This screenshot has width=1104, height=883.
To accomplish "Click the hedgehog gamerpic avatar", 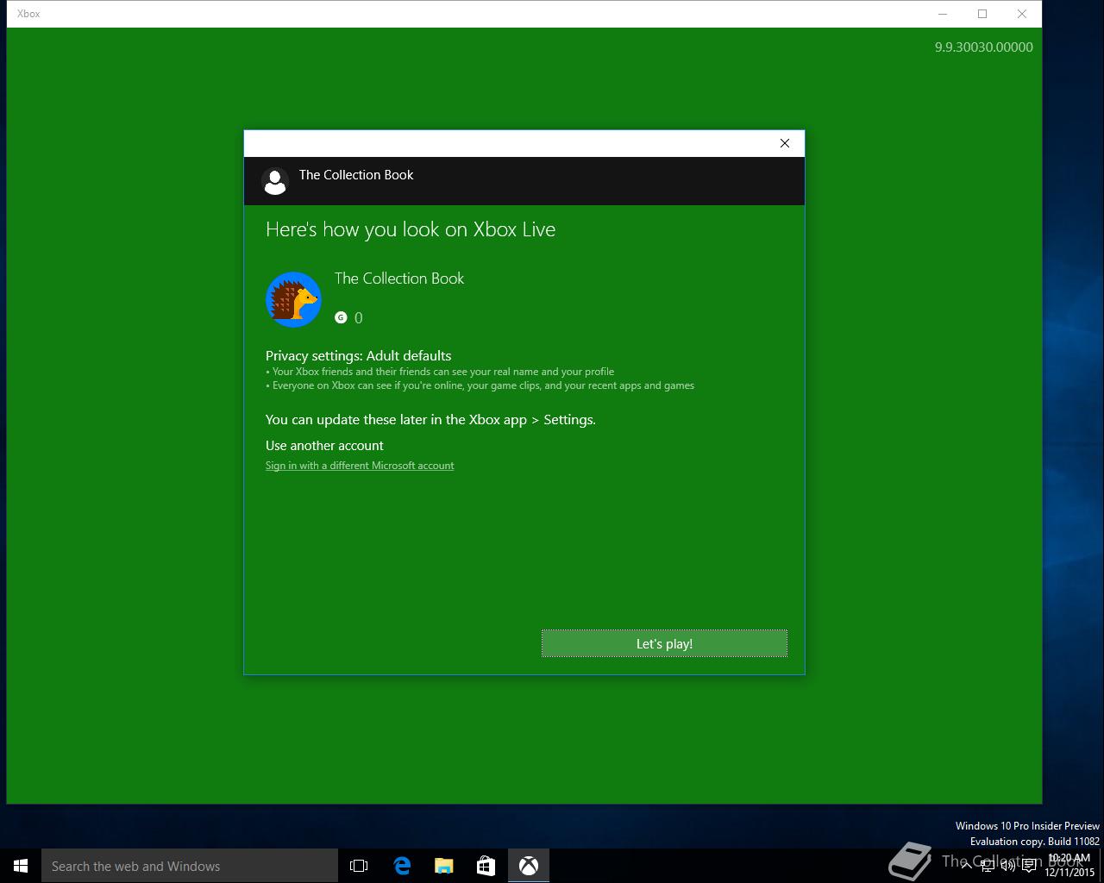I will pos(293,299).
